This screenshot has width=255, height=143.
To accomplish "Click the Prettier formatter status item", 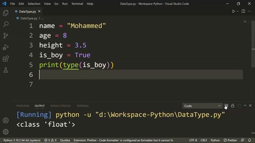I will coord(230,140).
